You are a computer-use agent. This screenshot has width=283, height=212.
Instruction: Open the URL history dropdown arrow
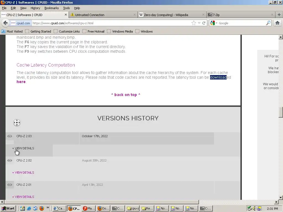199,23
